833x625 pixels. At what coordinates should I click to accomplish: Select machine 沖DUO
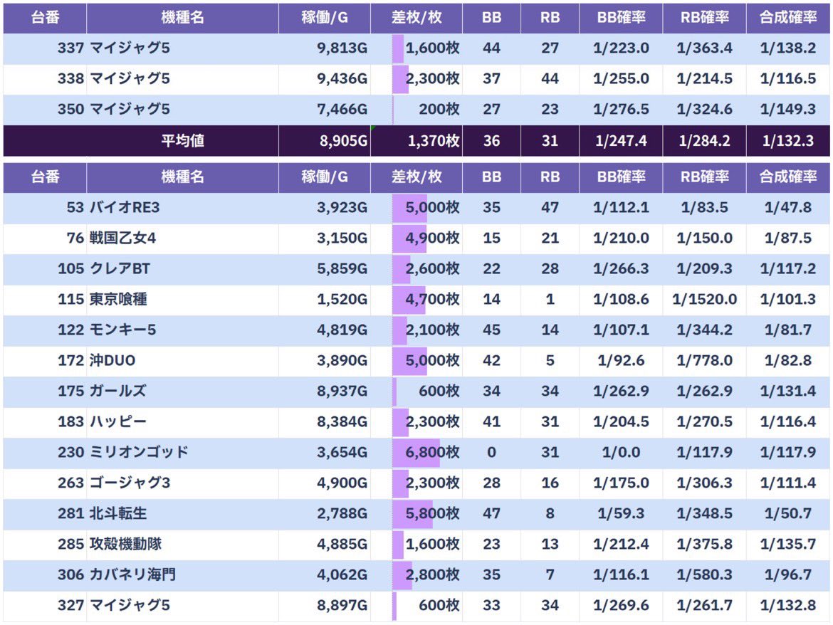[112, 361]
